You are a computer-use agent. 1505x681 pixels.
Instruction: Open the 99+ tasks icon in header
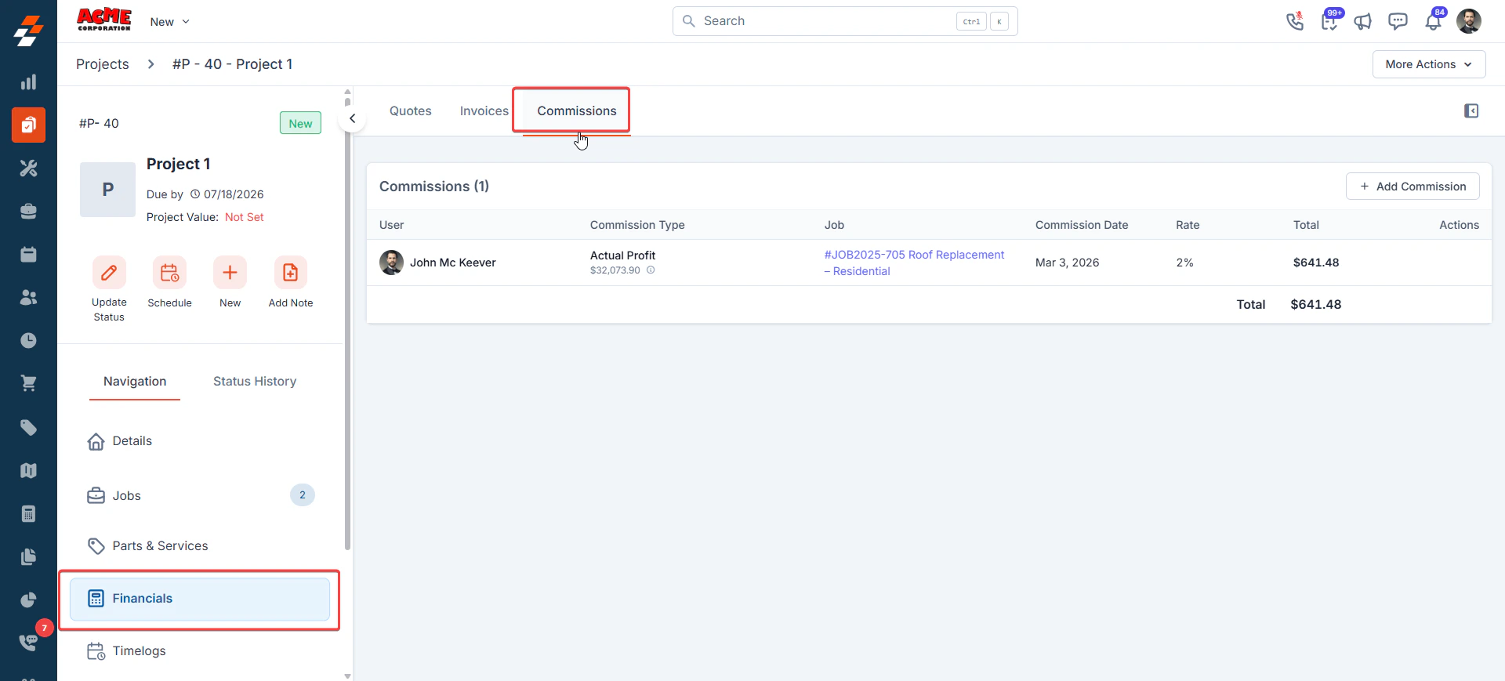(x=1329, y=21)
